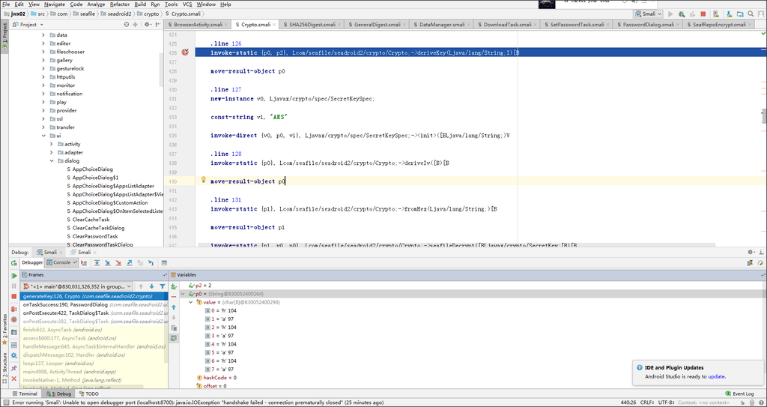767x407 pixels.
Task: Open thread selector main dropdown
Action: click(77, 286)
